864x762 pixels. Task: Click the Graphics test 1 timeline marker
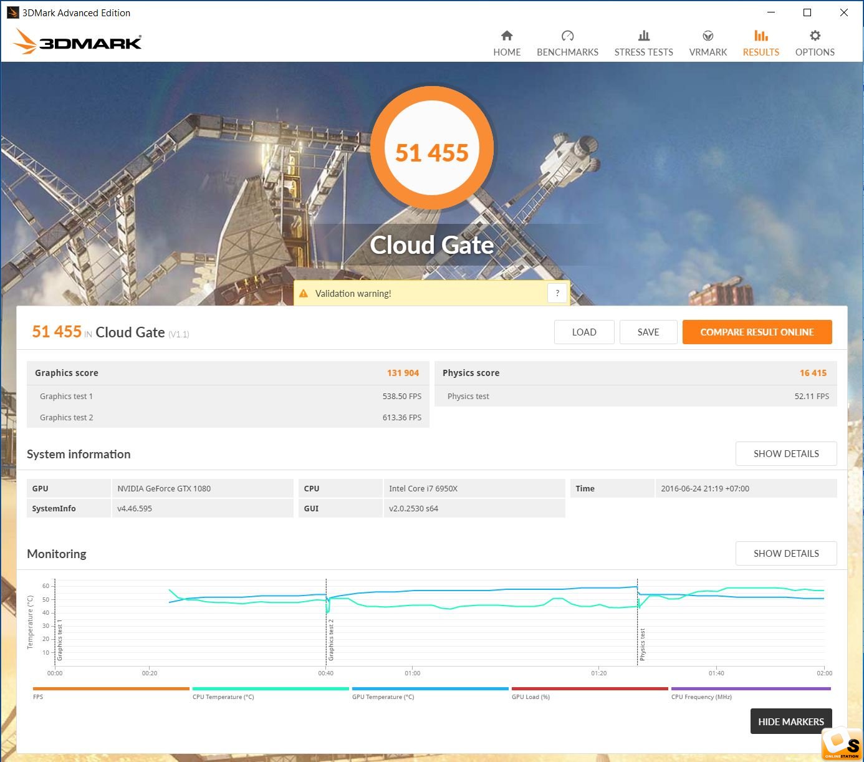(x=60, y=640)
